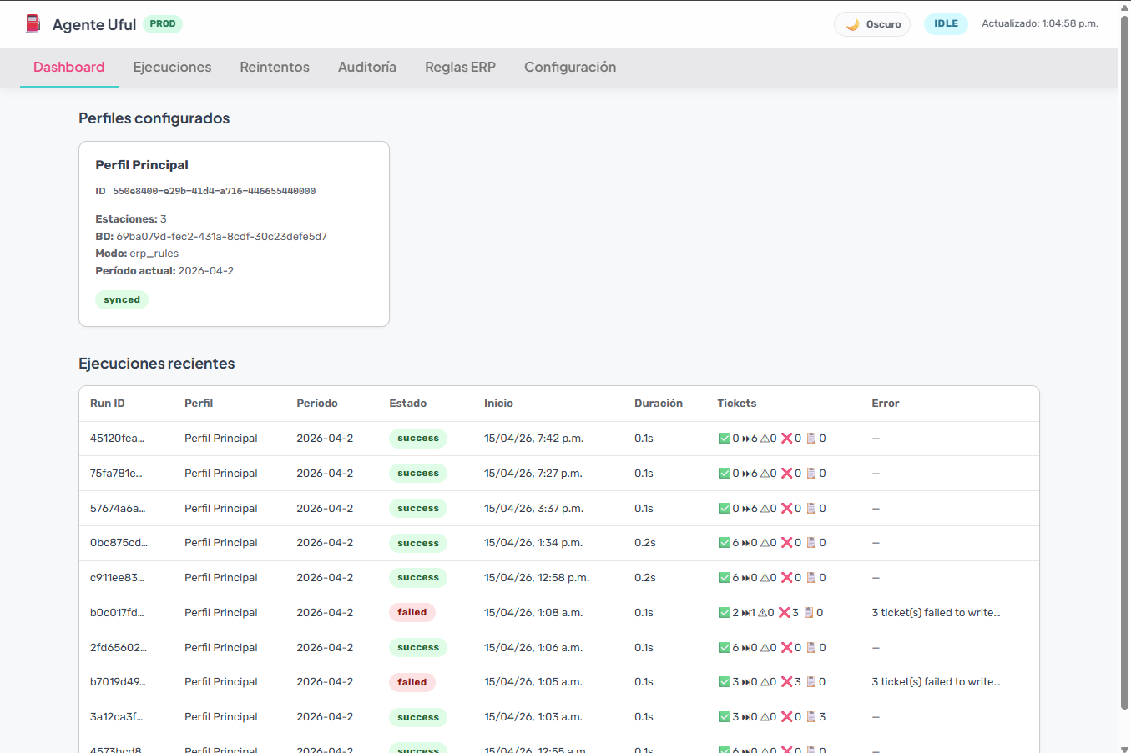Click green check icon in run 2fd65602 row
This screenshot has height=753, width=1131.
pos(725,648)
